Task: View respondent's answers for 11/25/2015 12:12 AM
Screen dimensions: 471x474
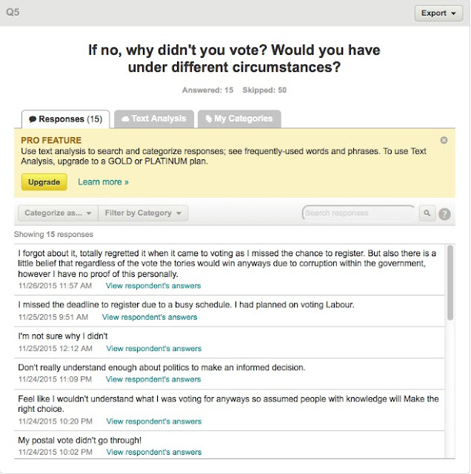Action: click(x=154, y=349)
